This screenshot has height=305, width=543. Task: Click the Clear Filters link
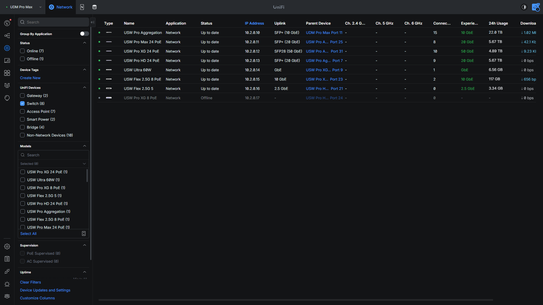(x=31, y=282)
